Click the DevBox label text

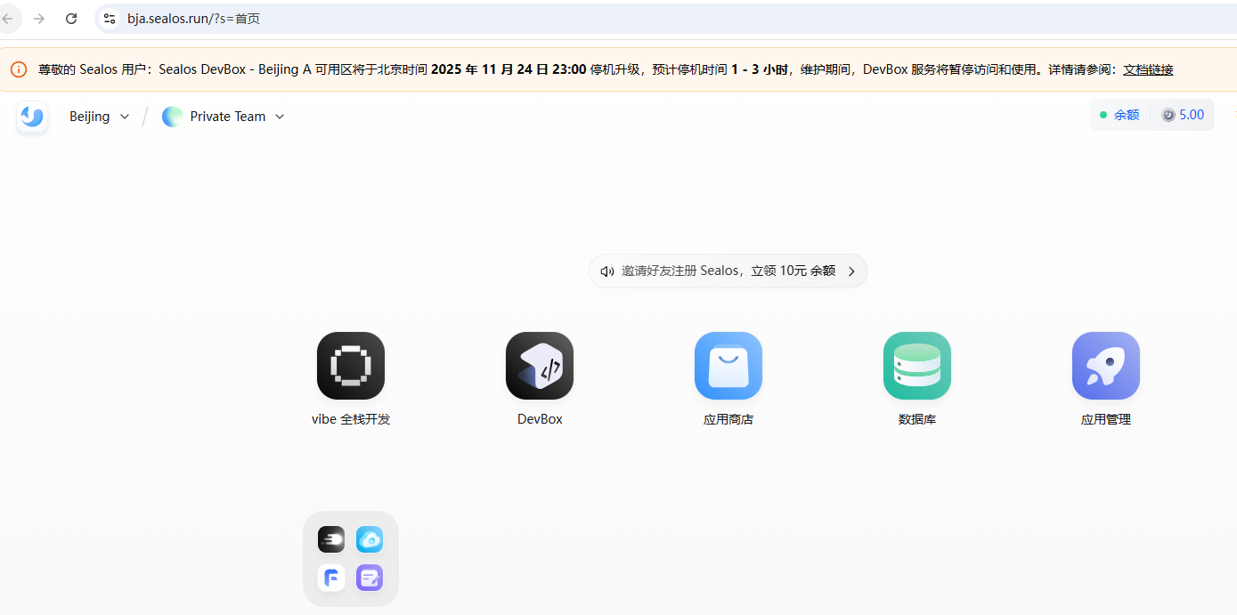(540, 419)
